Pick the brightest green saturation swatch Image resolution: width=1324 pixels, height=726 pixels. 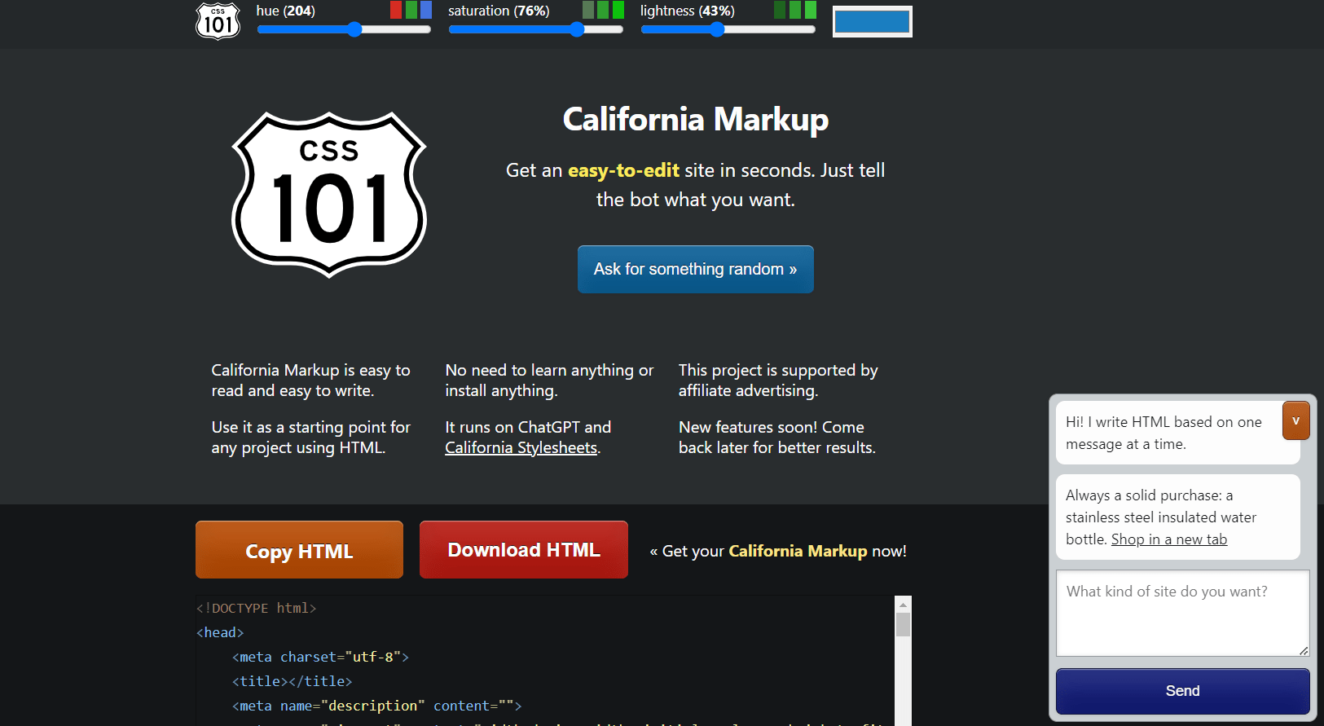618,10
